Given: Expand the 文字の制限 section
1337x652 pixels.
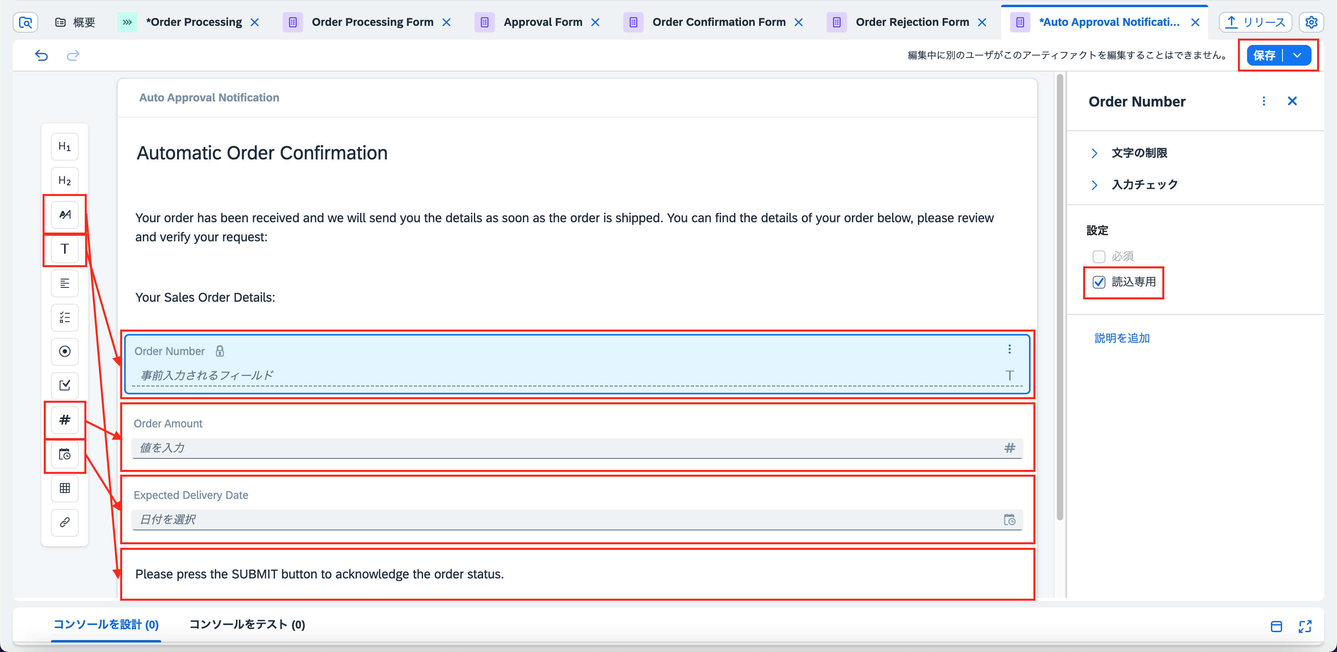Looking at the screenshot, I should (x=1094, y=153).
